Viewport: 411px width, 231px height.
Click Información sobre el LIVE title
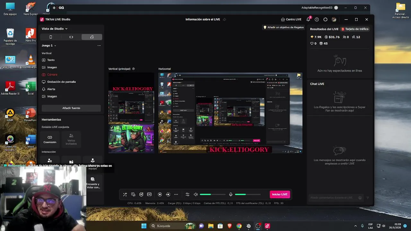click(x=203, y=19)
